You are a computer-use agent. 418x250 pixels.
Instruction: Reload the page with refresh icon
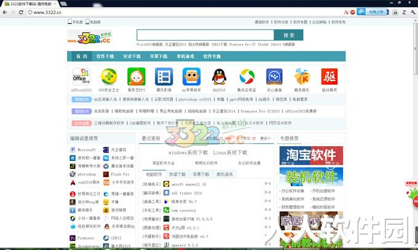tap(21, 12)
